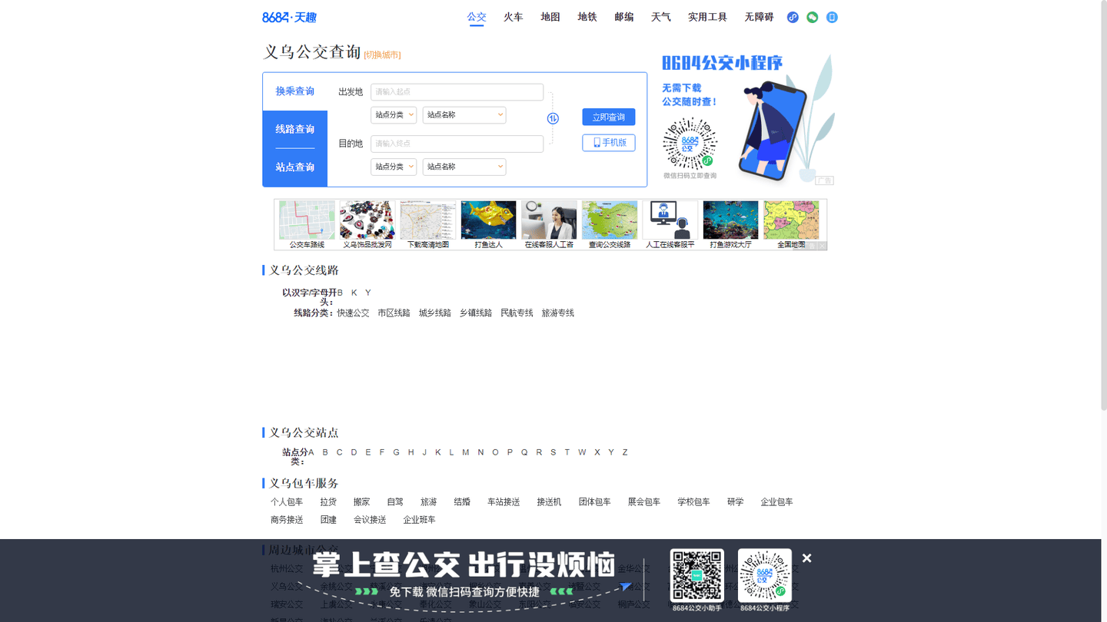Open the 城乡线路 route category
Screen dimensions: 1107x622
point(435,313)
